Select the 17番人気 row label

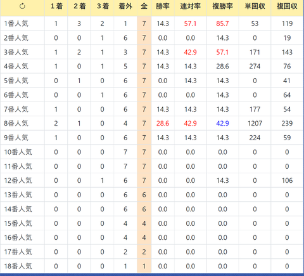18,252
